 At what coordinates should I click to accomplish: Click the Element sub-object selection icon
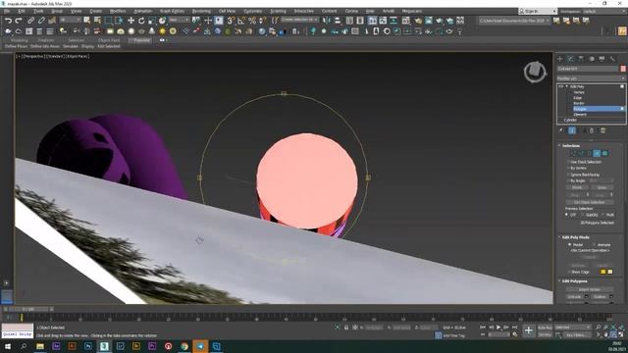click(x=604, y=153)
